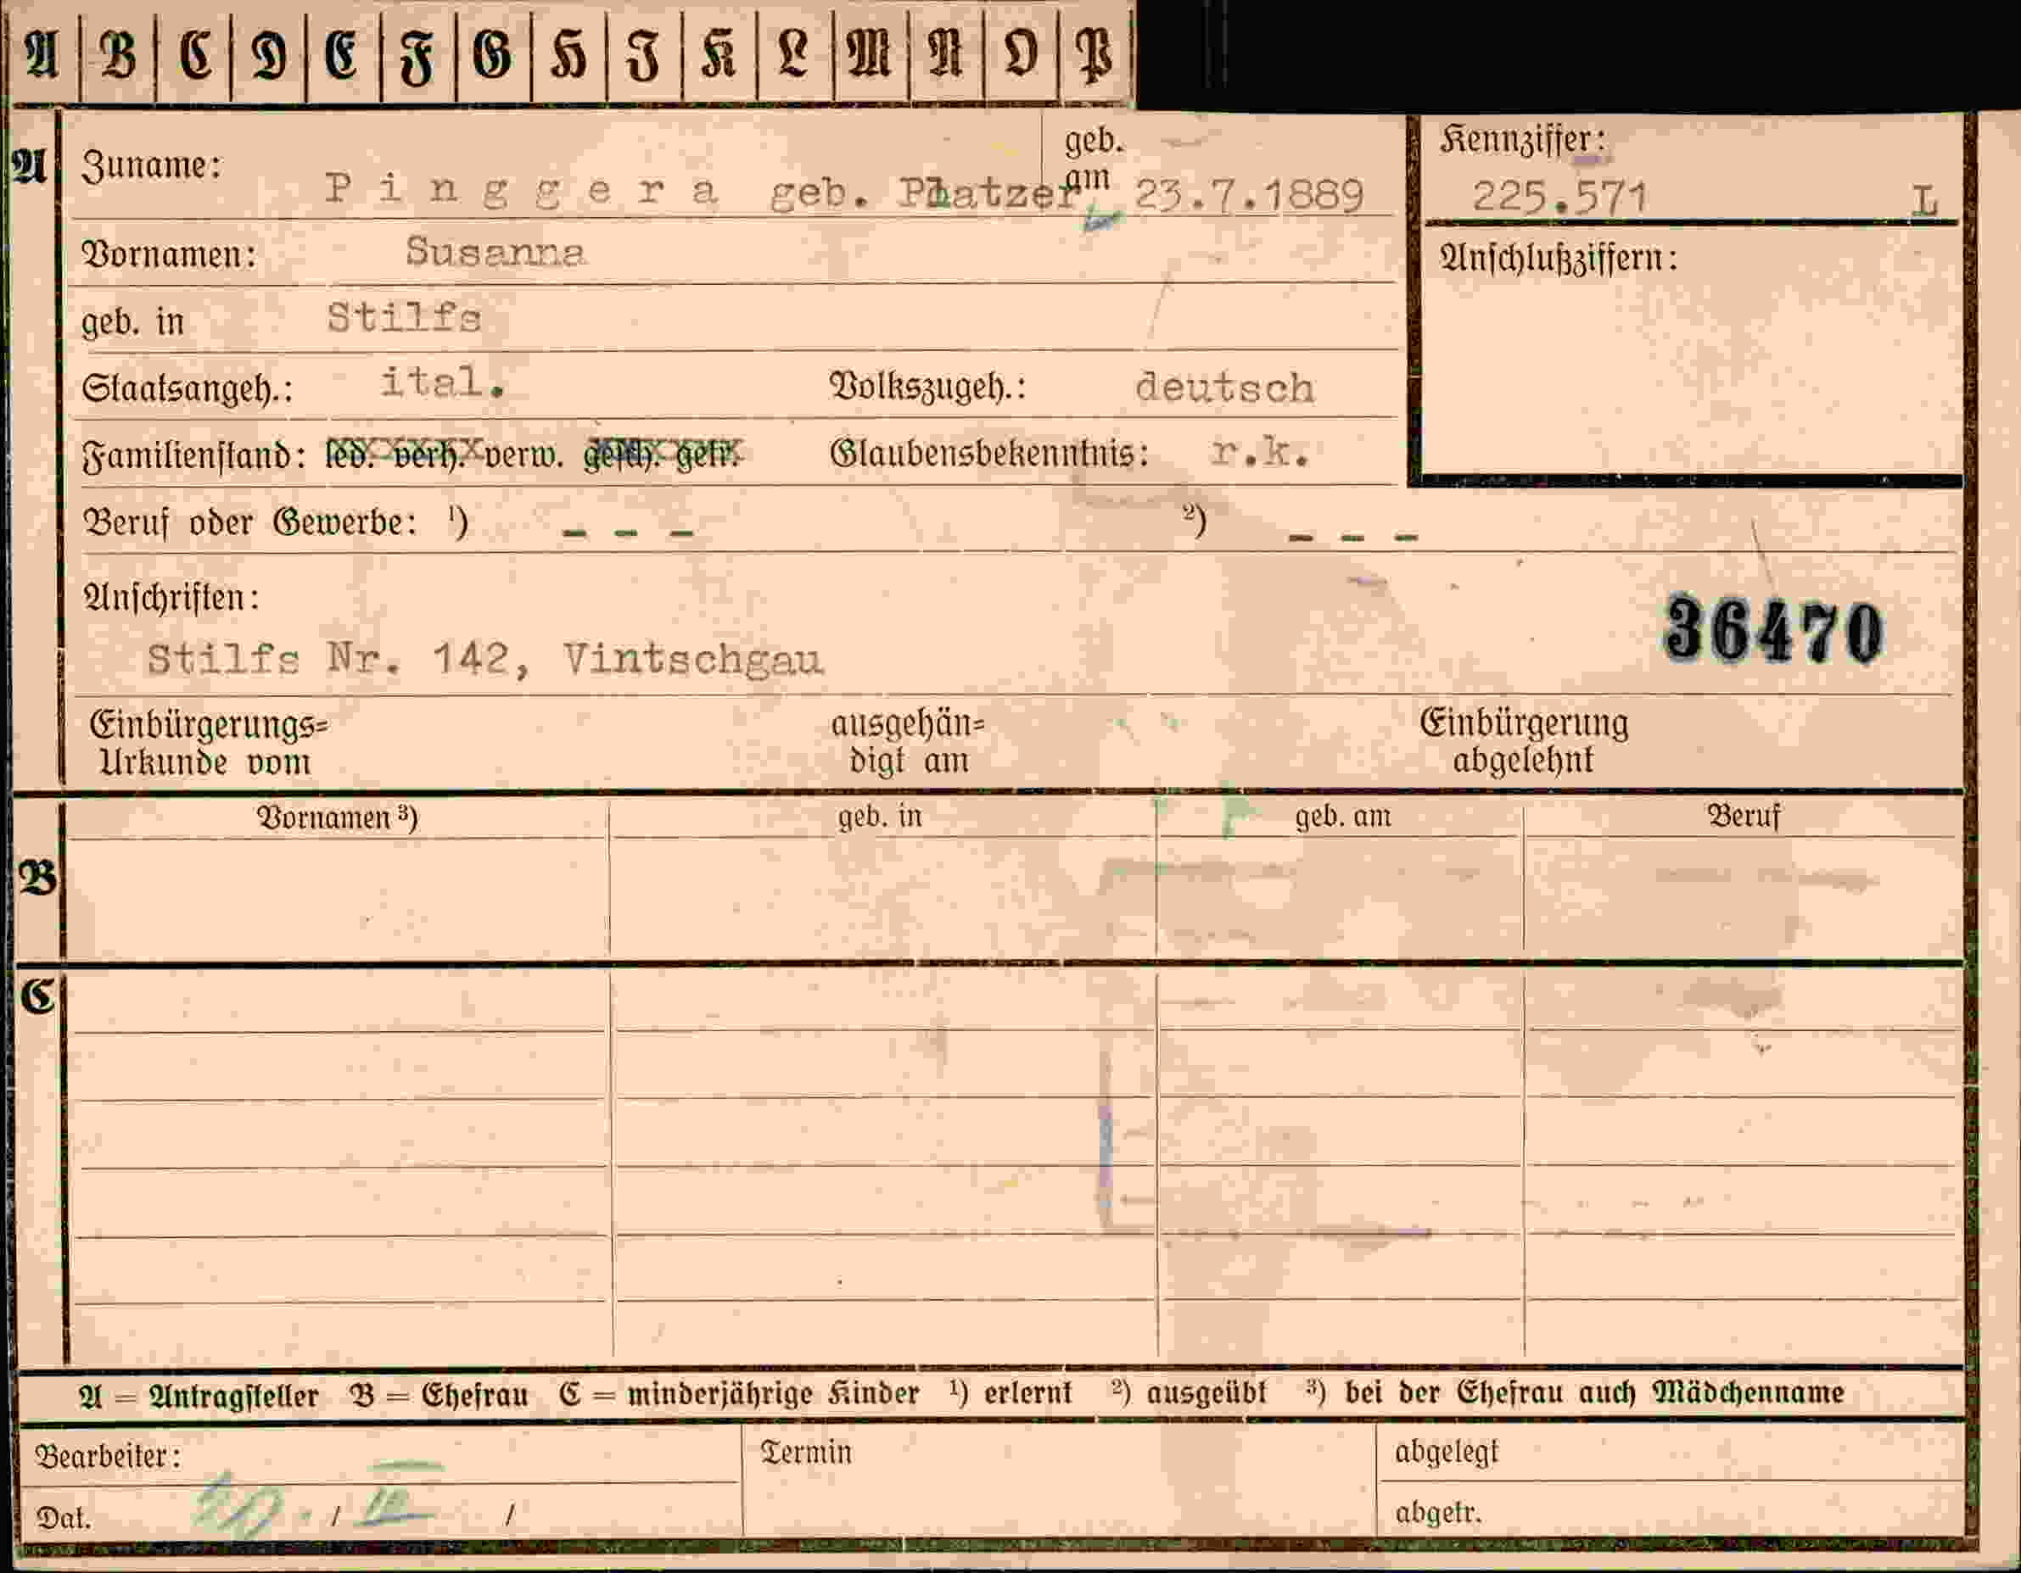
Task: Click the "Einbürgerungs-Urkunde vom" label
Action: [x=208, y=744]
